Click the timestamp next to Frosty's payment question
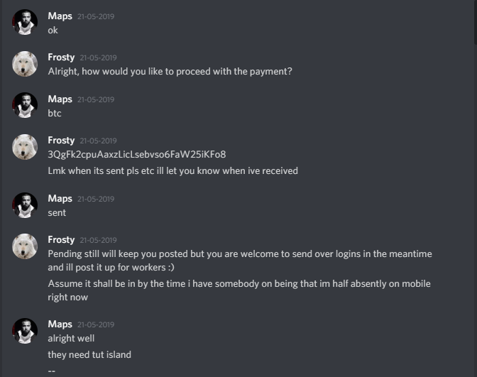 coord(98,58)
